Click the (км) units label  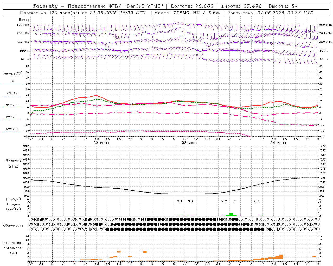13,253
